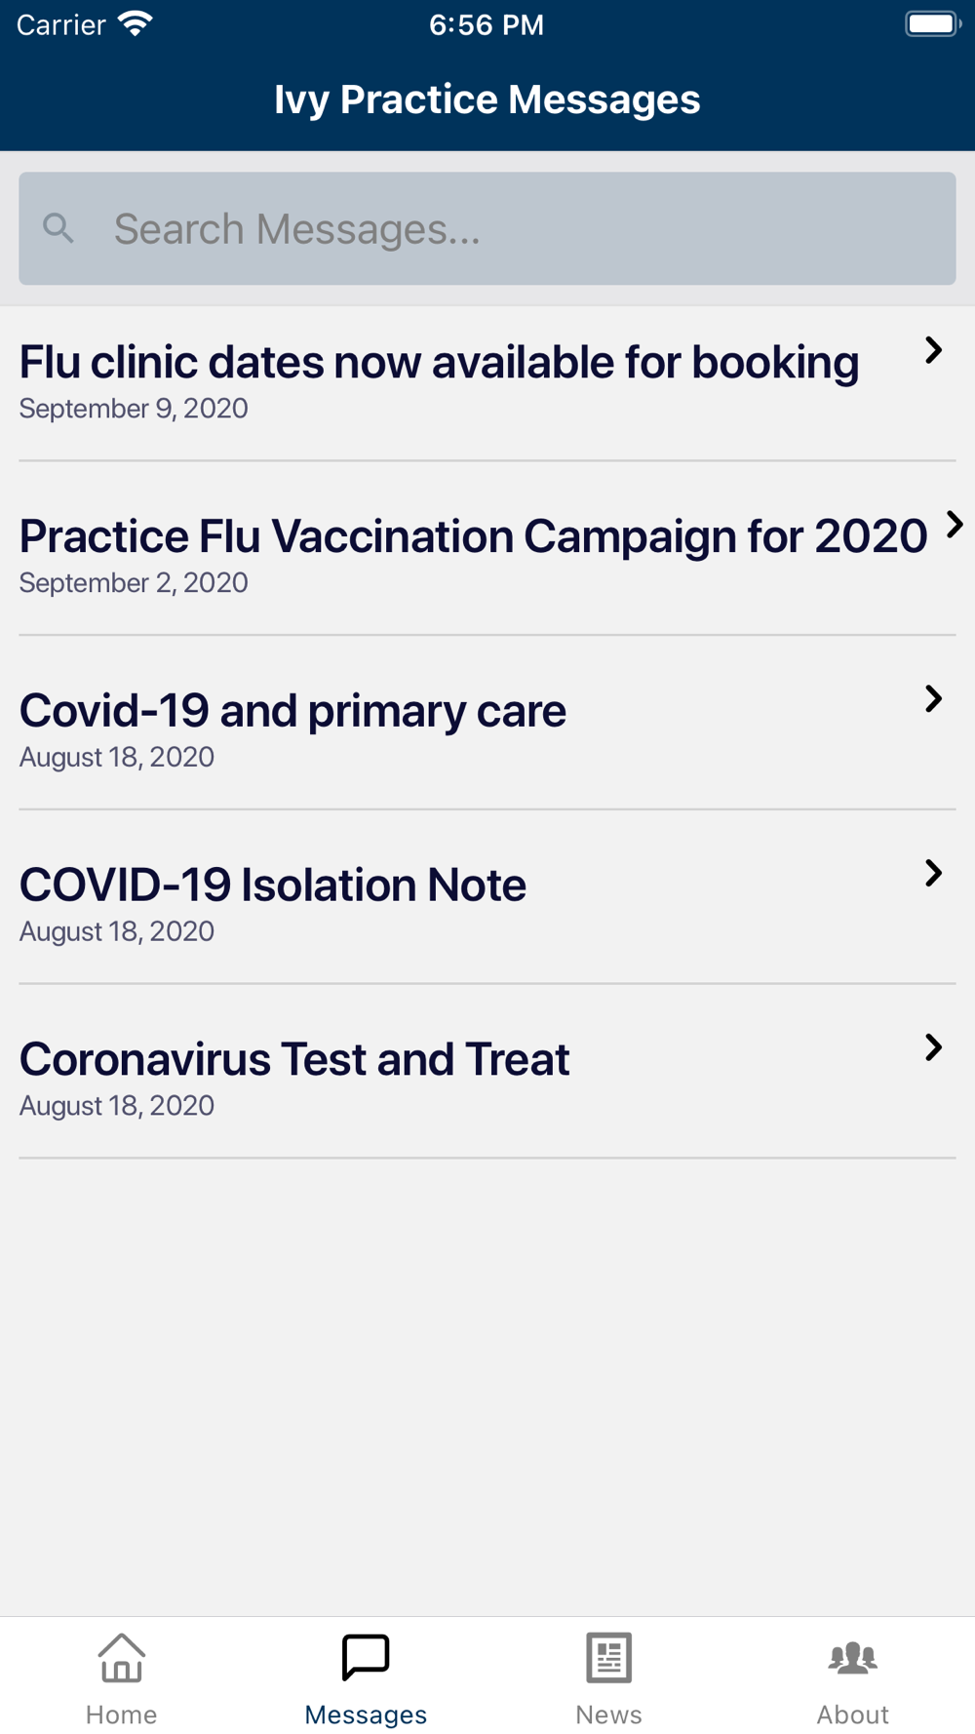The height and width of the screenshot is (1734, 975).
Task: Click the search magnifier icon
Action: (x=58, y=229)
